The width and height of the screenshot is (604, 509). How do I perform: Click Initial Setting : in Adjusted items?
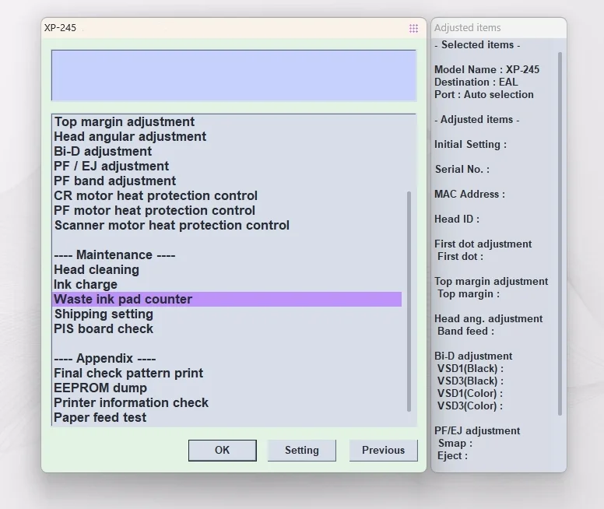click(x=470, y=145)
